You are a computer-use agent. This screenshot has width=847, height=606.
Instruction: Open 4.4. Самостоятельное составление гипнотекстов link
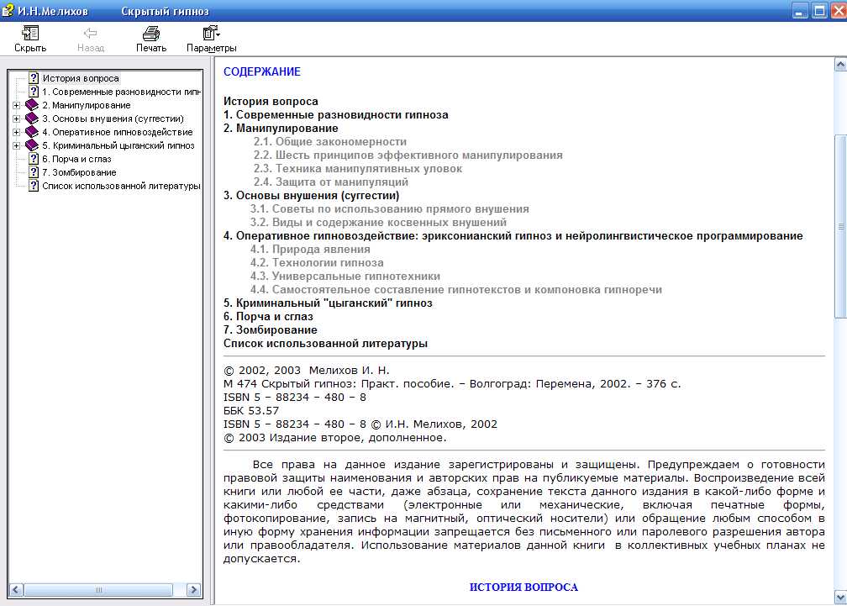coord(456,290)
